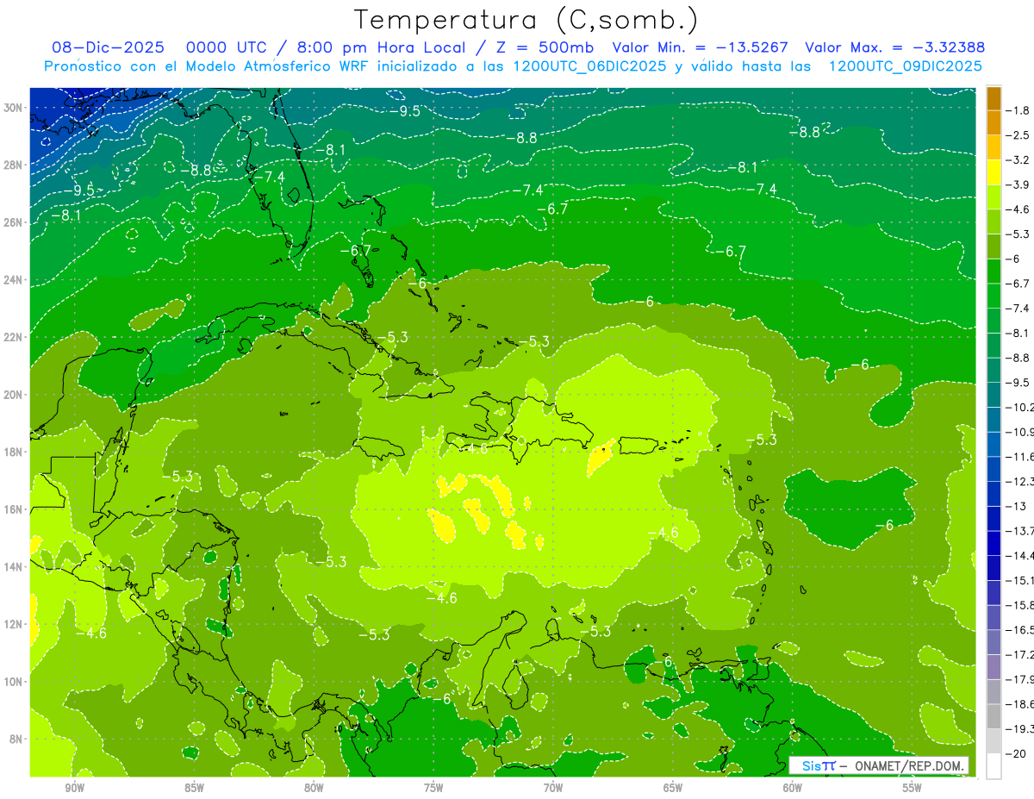Click the '-1.8' colorbar value
Screen dimensions: 1034x799
coord(1018,110)
